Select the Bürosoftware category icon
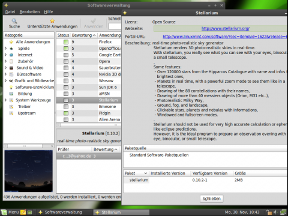The height and width of the screenshot is (216, 288). pos(11,74)
